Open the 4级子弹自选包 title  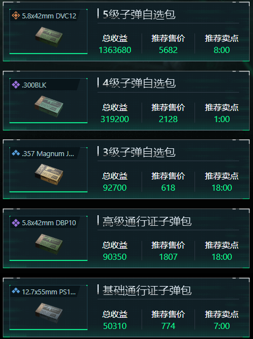(139, 83)
